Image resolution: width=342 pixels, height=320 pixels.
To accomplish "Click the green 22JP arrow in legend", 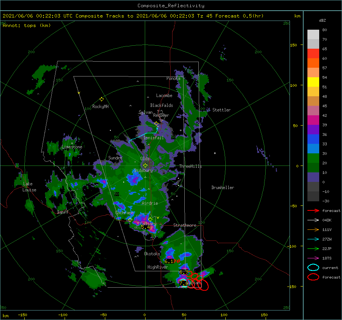I will (313, 248).
